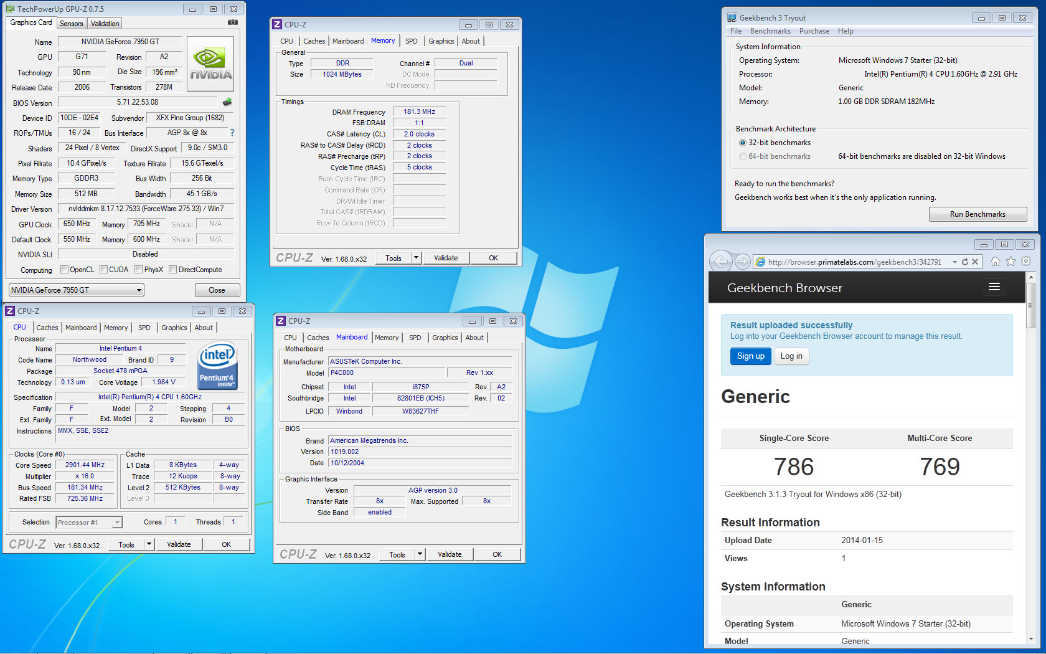Click Close button in GPU-Z
This screenshot has width=1046, height=654.
pos(217,290)
